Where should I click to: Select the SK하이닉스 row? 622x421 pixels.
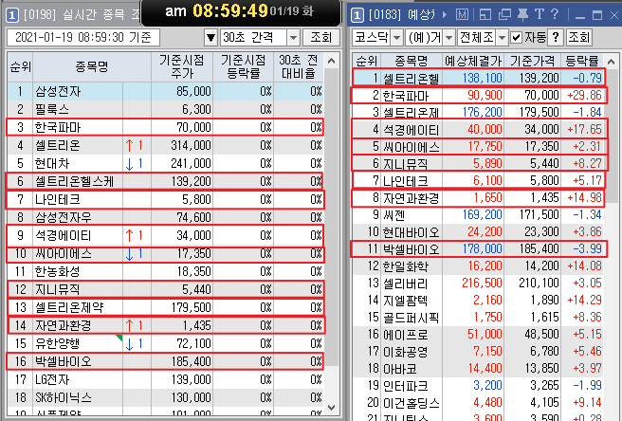(x=165, y=397)
